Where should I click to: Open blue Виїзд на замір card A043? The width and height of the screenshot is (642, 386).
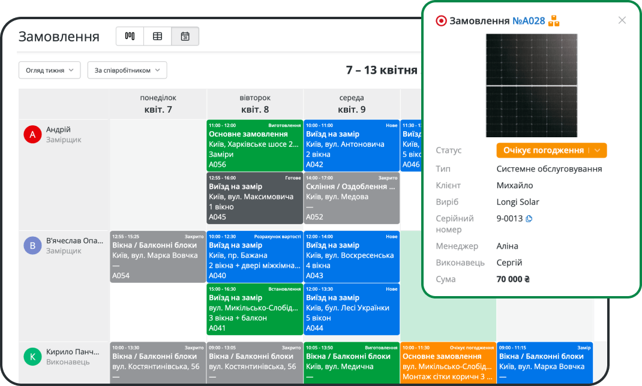(x=352, y=257)
